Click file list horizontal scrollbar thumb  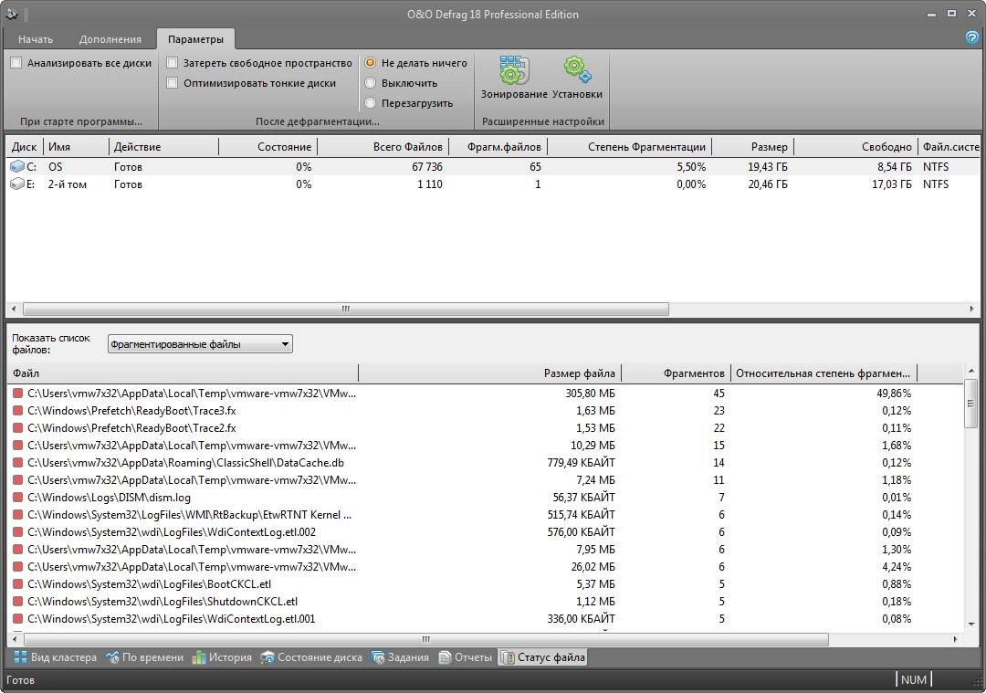[x=425, y=639]
